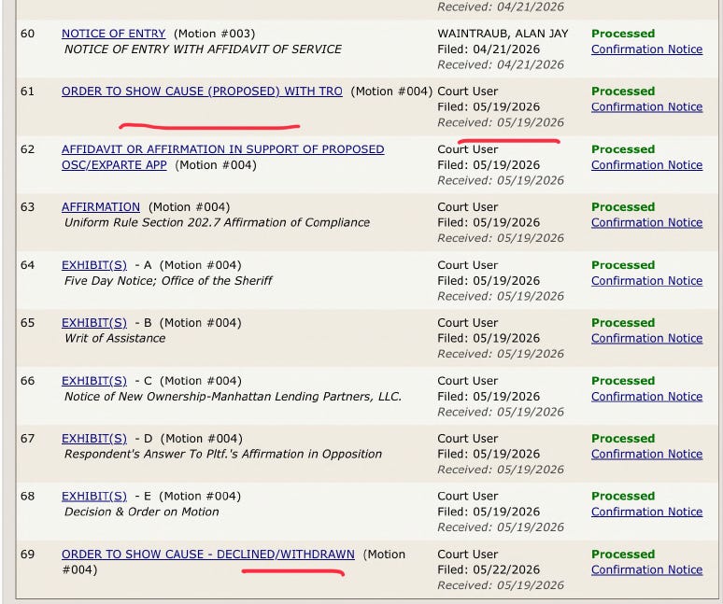Open AFFIDAVIT OR AFFIRMATION IN SUPPORT link

tap(222, 157)
